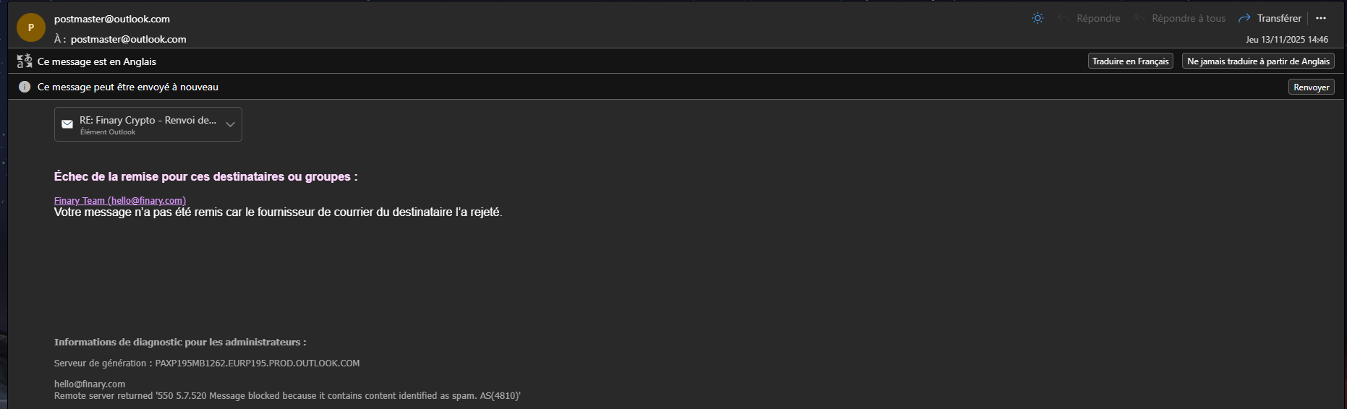The image size is (1347, 409).
Task: Click the Ce message est en Anglais notice
Action: click(97, 61)
